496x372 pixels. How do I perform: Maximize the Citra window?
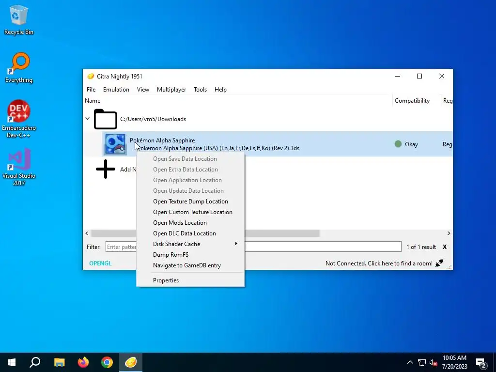pyautogui.click(x=419, y=76)
